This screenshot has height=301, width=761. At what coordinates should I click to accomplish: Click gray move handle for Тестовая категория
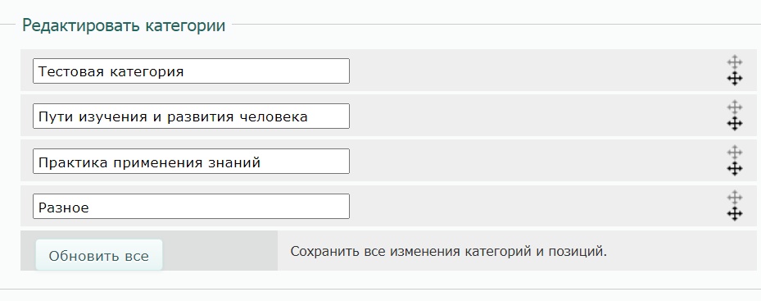[735, 62]
